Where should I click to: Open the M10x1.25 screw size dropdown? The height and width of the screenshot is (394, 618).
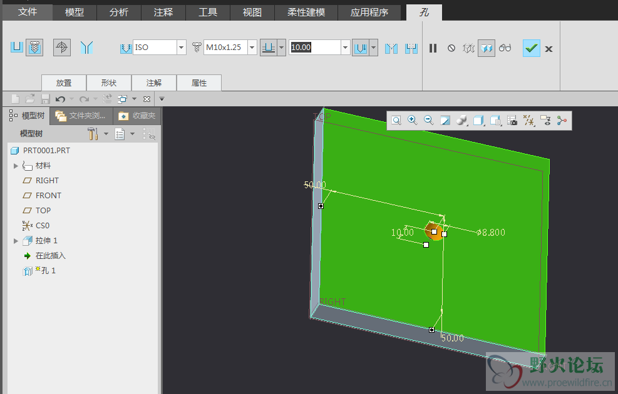252,48
